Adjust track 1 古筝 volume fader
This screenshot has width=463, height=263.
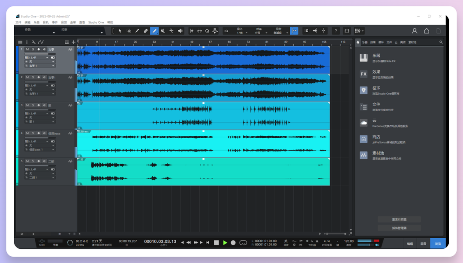pyautogui.click(x=40, y=54)
